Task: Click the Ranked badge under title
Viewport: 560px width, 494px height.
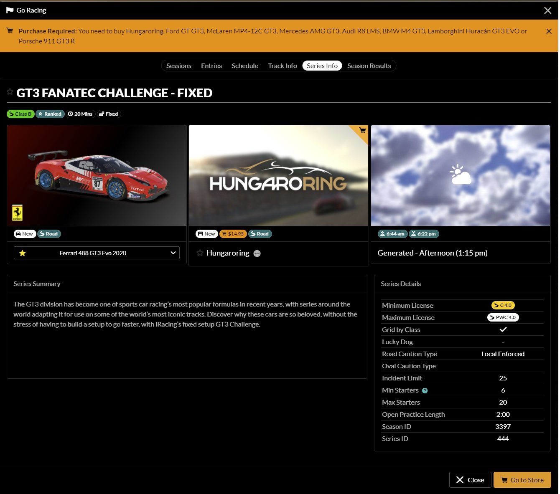Action: (50, 114)
